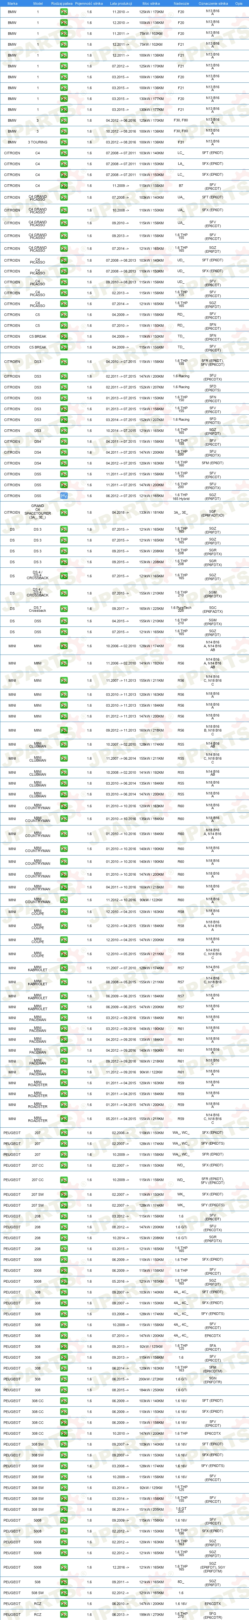This screenshot has width=249, height=1620.
Task: Click fuel icon for BMW 1 75kW/102KM F20
Action: (x=64, y=33)
